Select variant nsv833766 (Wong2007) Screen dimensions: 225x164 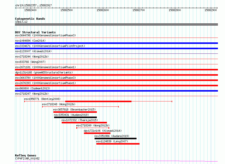pos(30,62)
